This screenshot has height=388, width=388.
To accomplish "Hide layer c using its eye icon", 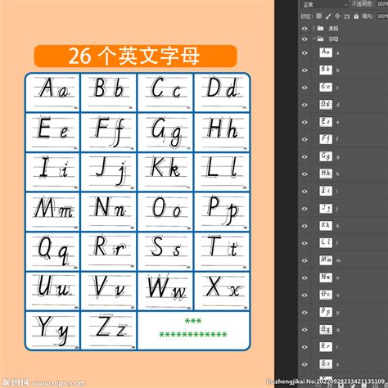I will tap(305, 88).
